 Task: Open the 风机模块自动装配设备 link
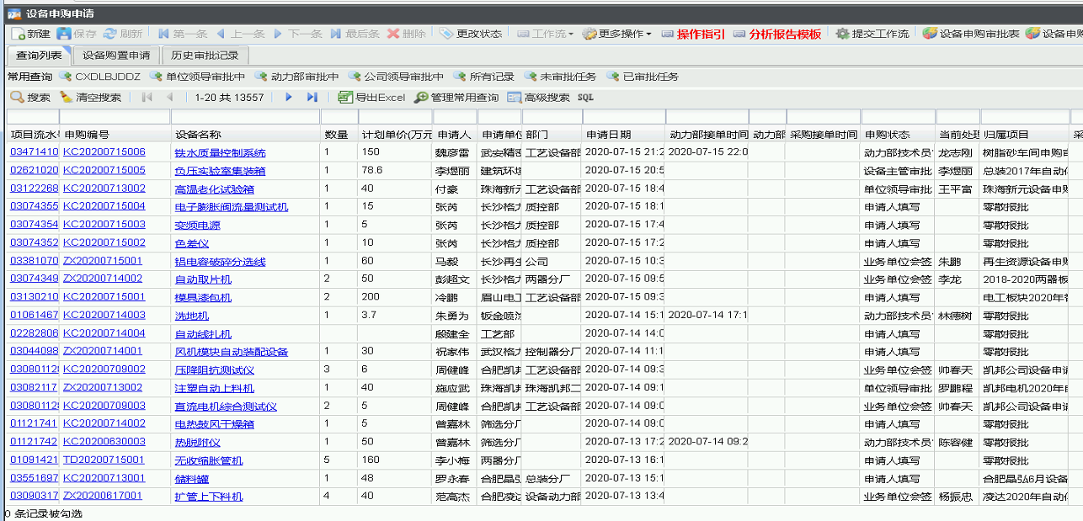(232, 352)
